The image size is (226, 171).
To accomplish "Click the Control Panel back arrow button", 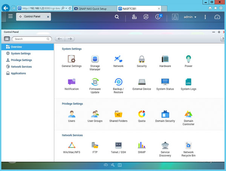I will (x=60, y=39).
